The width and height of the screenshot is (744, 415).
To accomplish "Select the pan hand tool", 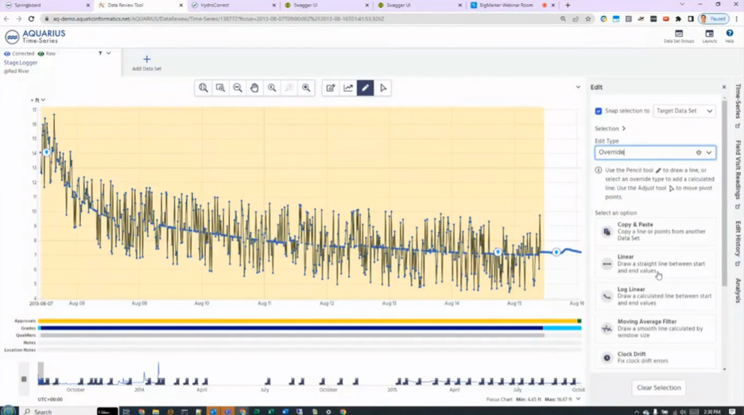I will (255, 87).
